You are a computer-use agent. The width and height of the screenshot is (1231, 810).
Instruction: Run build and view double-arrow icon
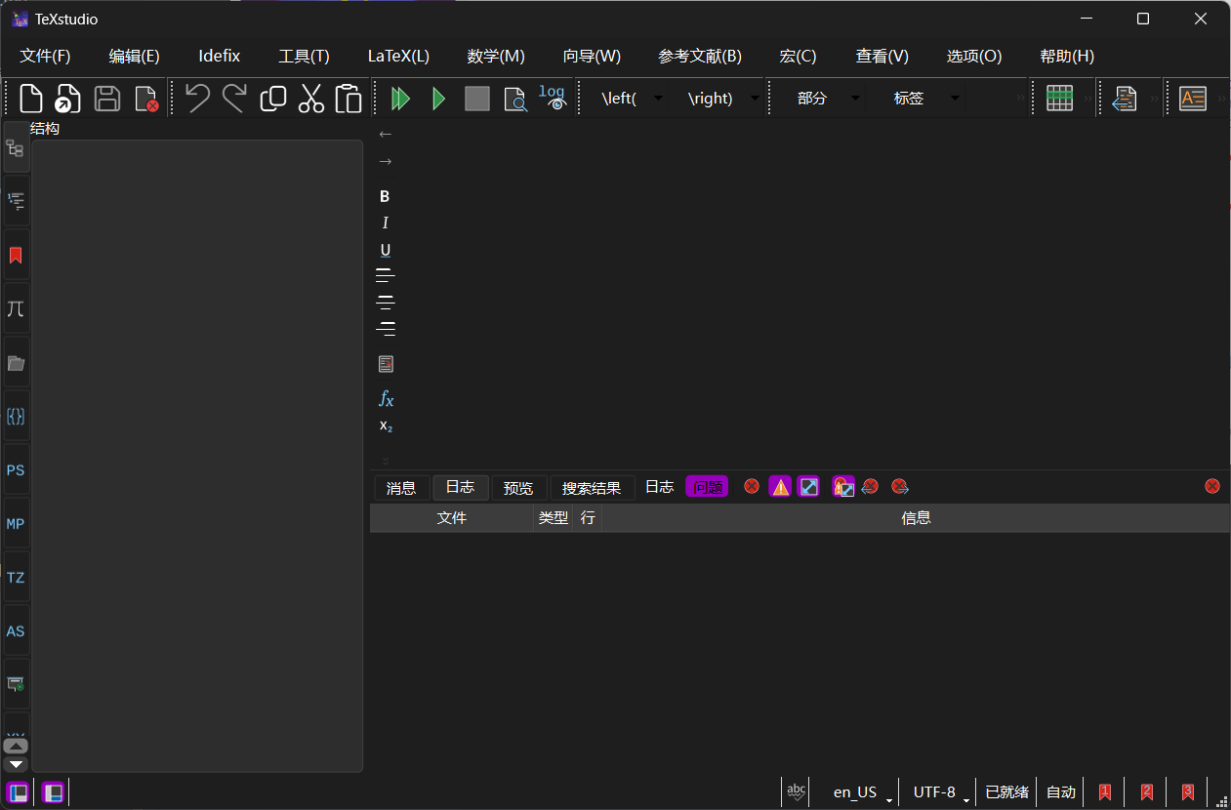(x=400, y=99)
